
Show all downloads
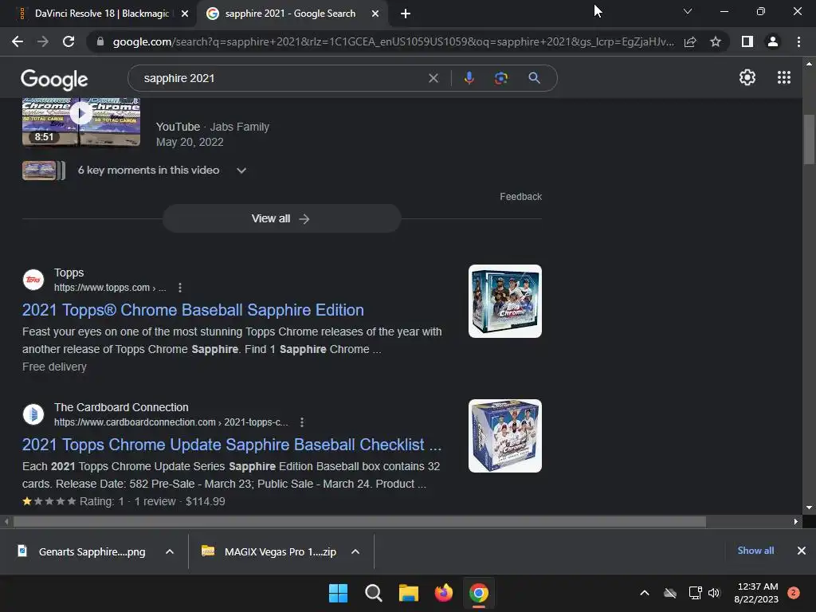point(755,551)
